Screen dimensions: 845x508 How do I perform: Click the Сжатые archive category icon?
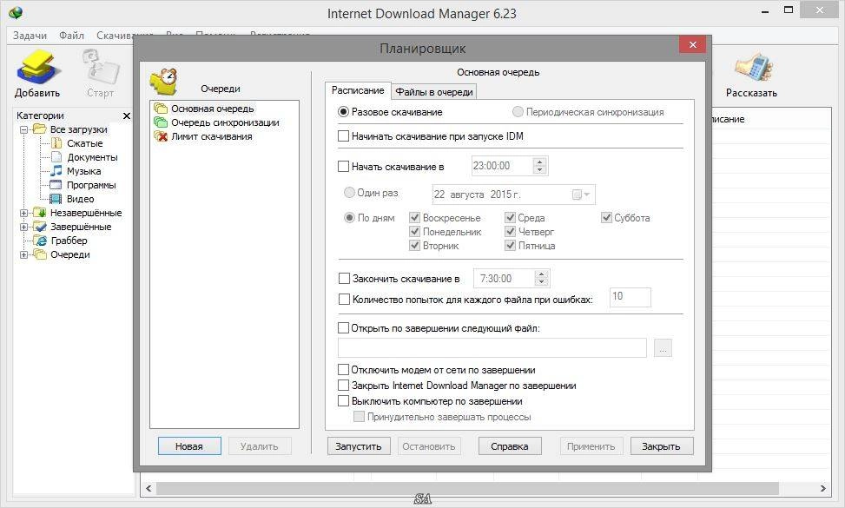[56, 143]
